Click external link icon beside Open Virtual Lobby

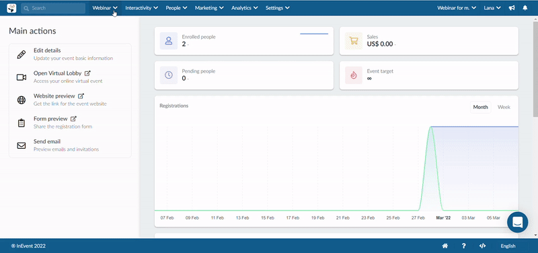pos(87,73)
